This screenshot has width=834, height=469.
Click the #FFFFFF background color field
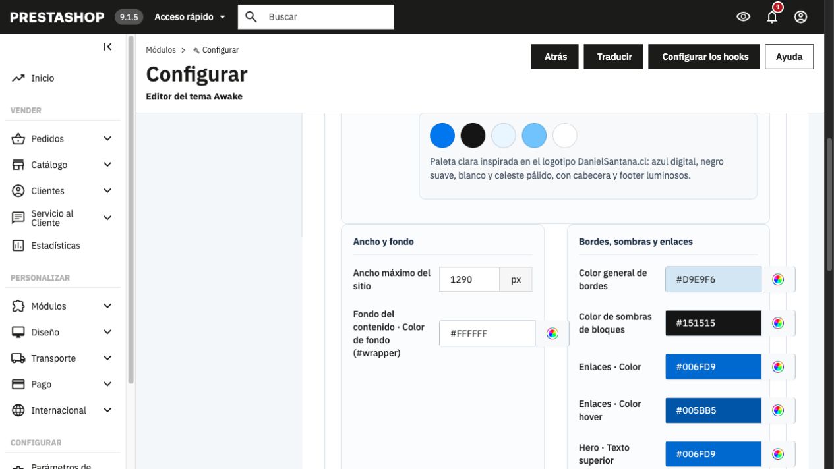tap(487, 333)
